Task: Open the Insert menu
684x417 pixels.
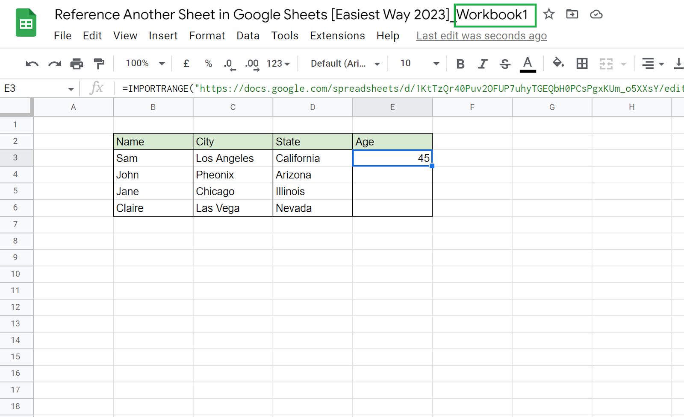Action: click(x=163, y=36)
